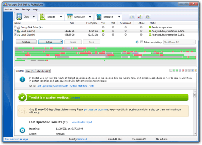The image size is (202, 145).
Task: Click the Local Disk (D:) drive icon
Action: pos(19,35)
